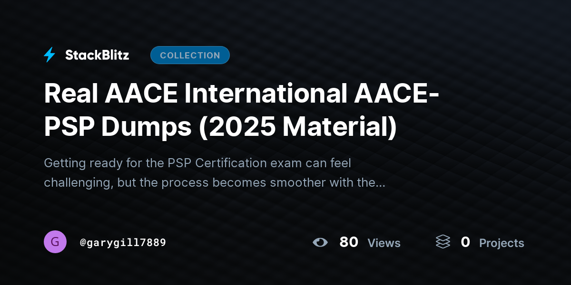Visit the @garygill7889 profile link

[123, 243]
